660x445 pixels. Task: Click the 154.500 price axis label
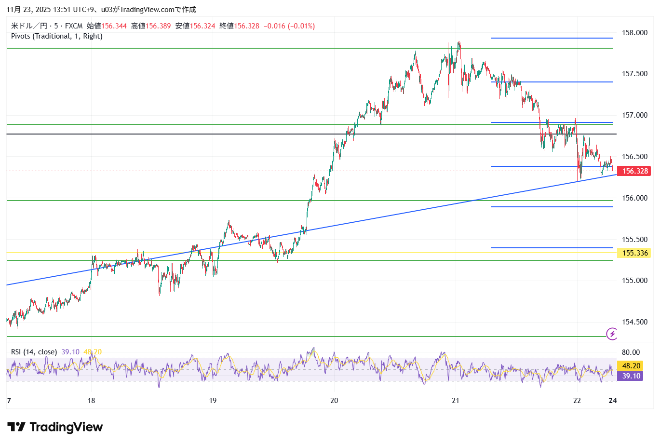coord(634,322)
